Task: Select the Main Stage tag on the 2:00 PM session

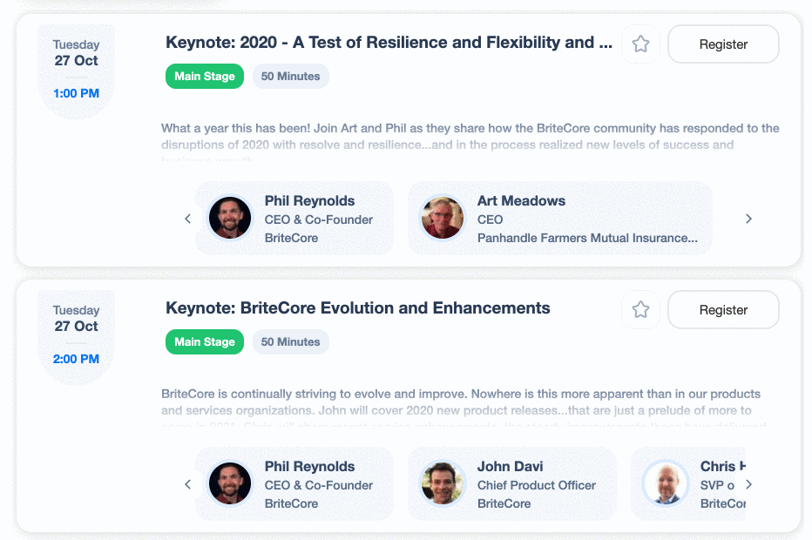Action: tap(205, 341)
